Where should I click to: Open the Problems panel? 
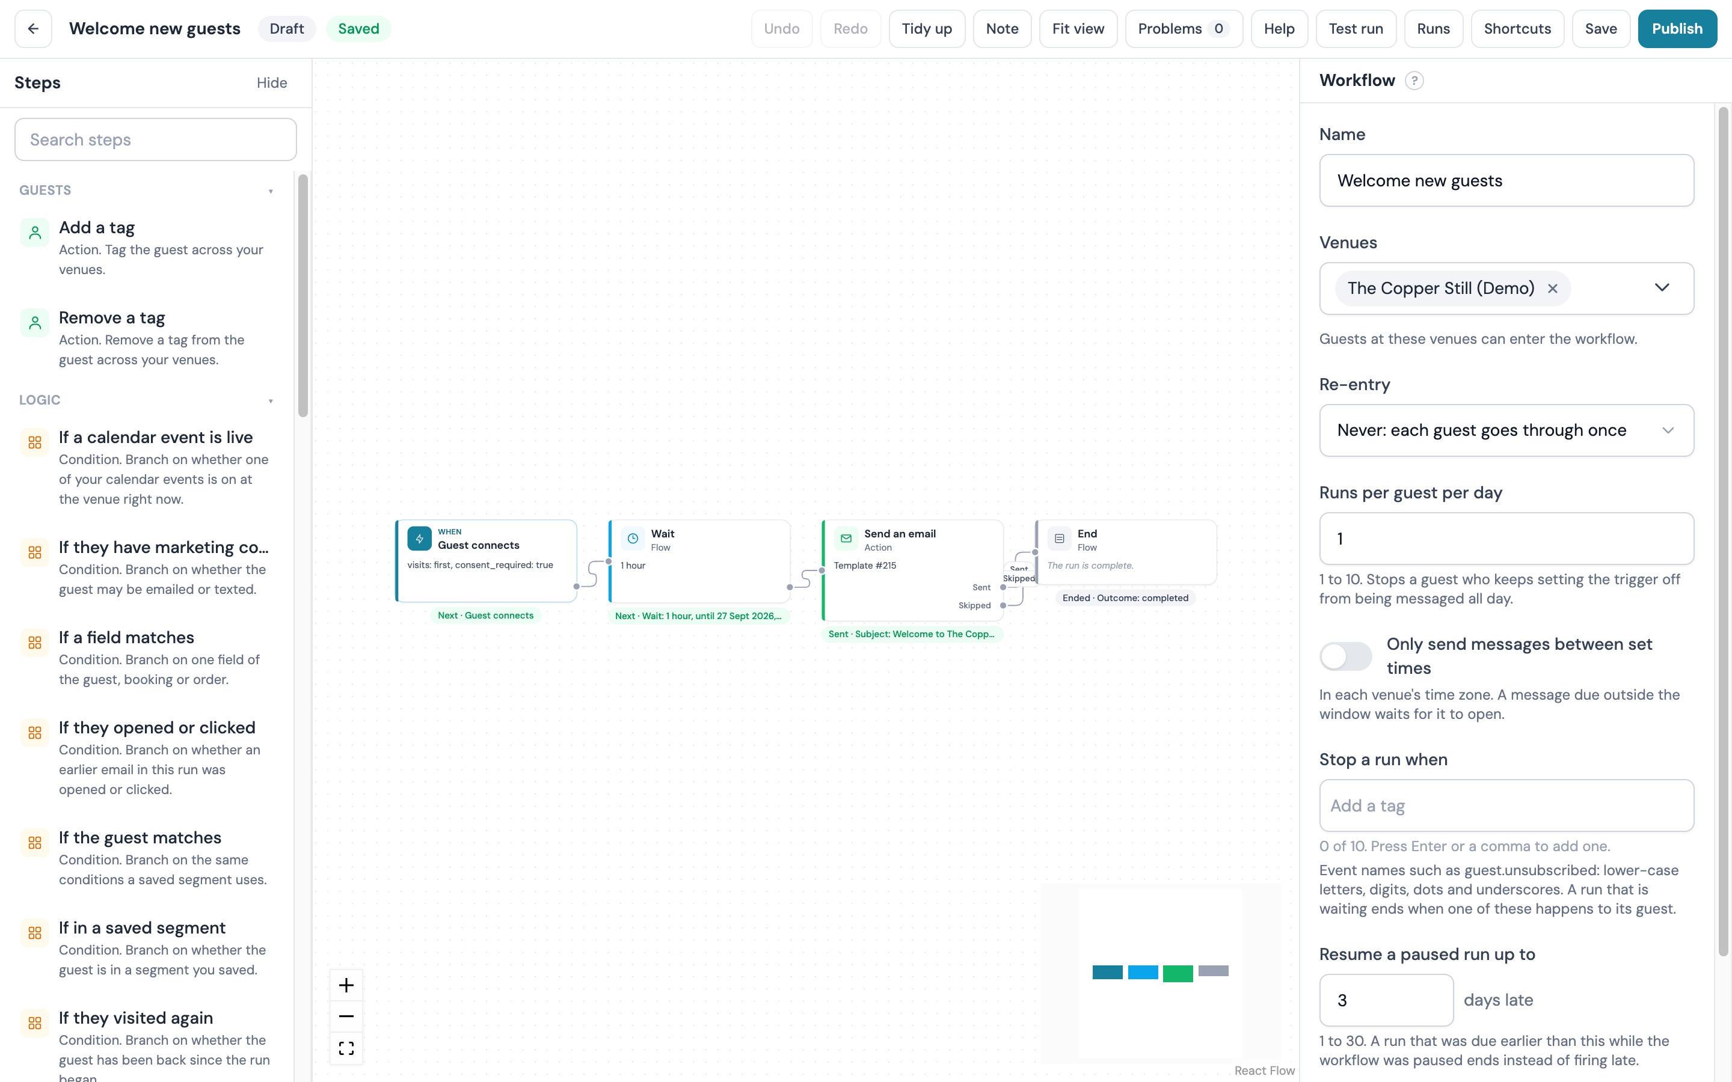(1184, 29)
